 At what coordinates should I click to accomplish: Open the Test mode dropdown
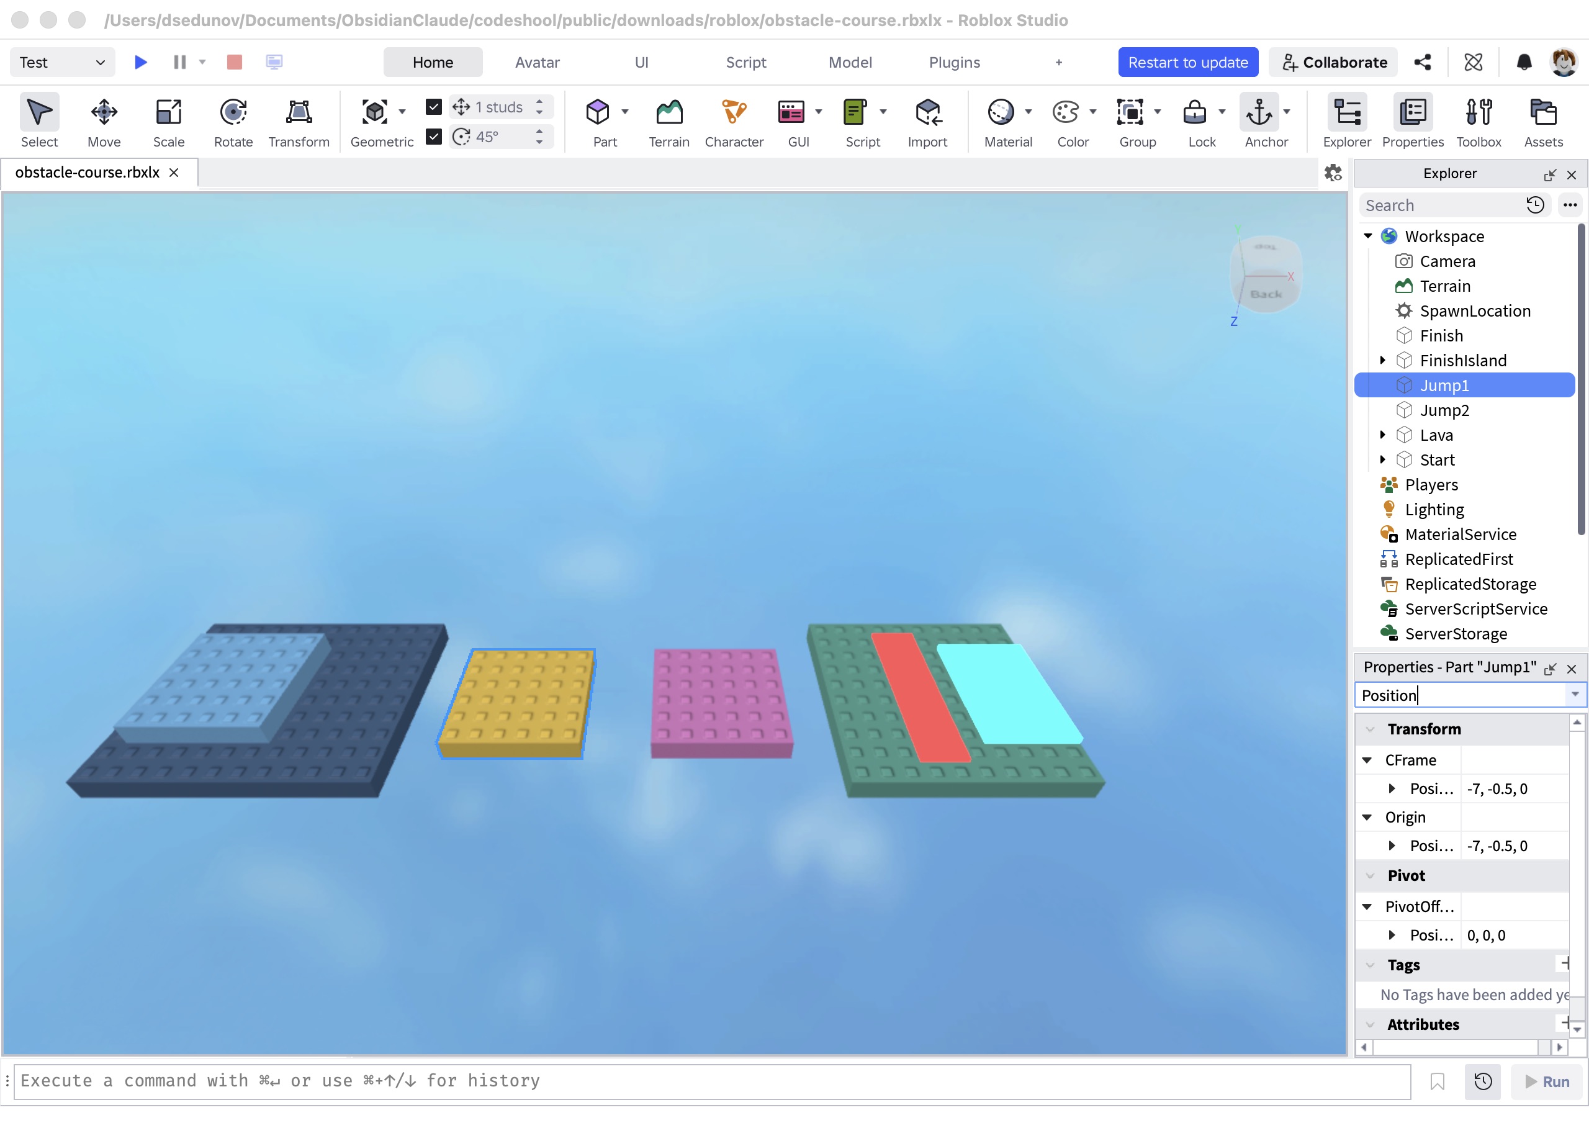[61, 62]
